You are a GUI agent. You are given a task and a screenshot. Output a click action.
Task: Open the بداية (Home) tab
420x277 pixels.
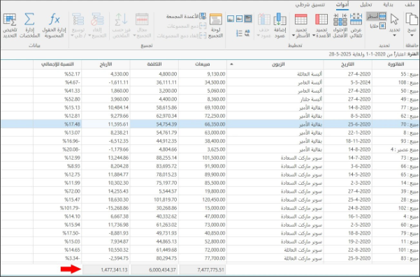tap(388, 5)
